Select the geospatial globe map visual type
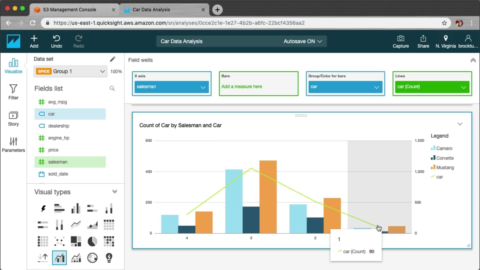480x270 pixels. (x=92, y=258)
